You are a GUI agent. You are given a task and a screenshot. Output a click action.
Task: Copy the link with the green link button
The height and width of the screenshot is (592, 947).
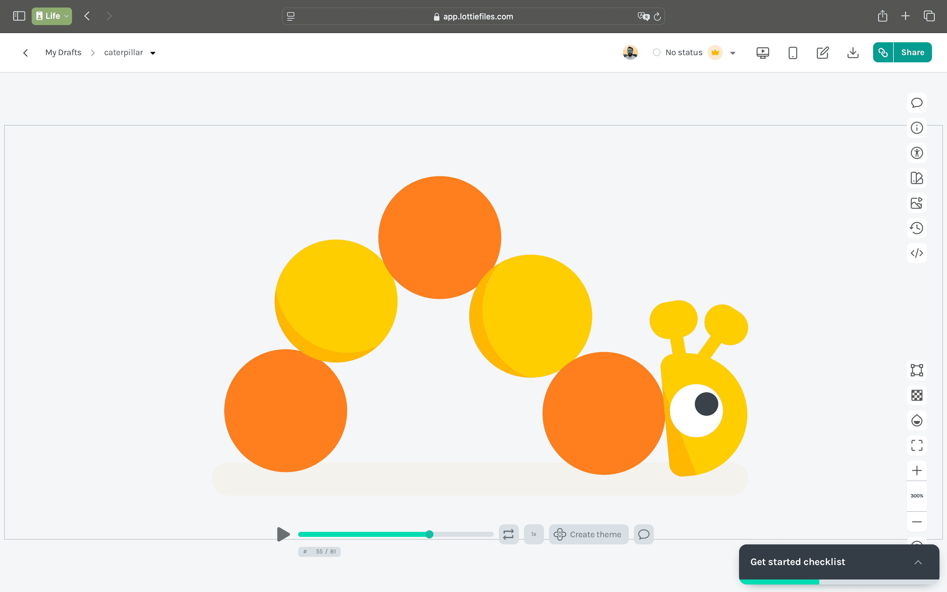pyautogui.click(x=883, y=53)
